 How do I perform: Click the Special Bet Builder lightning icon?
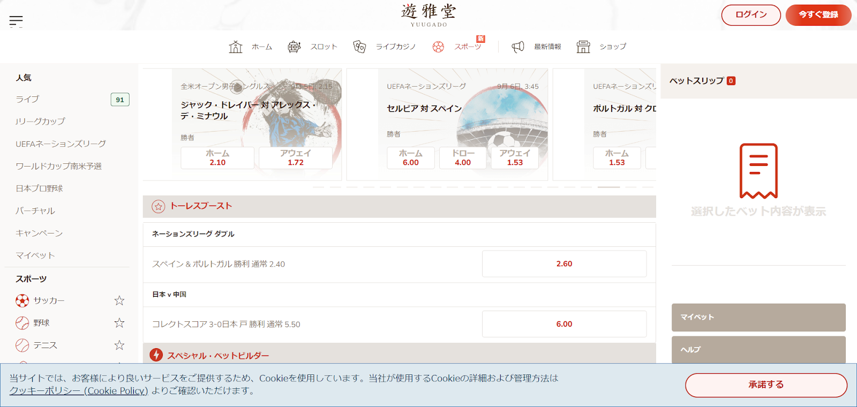(156, 355)
